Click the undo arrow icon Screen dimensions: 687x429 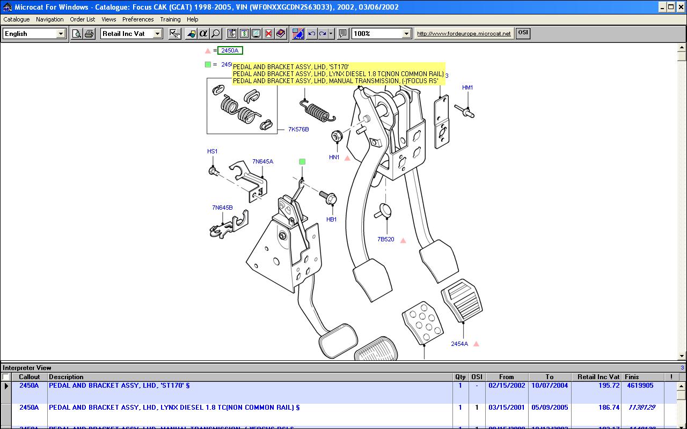tap(312, 34)
